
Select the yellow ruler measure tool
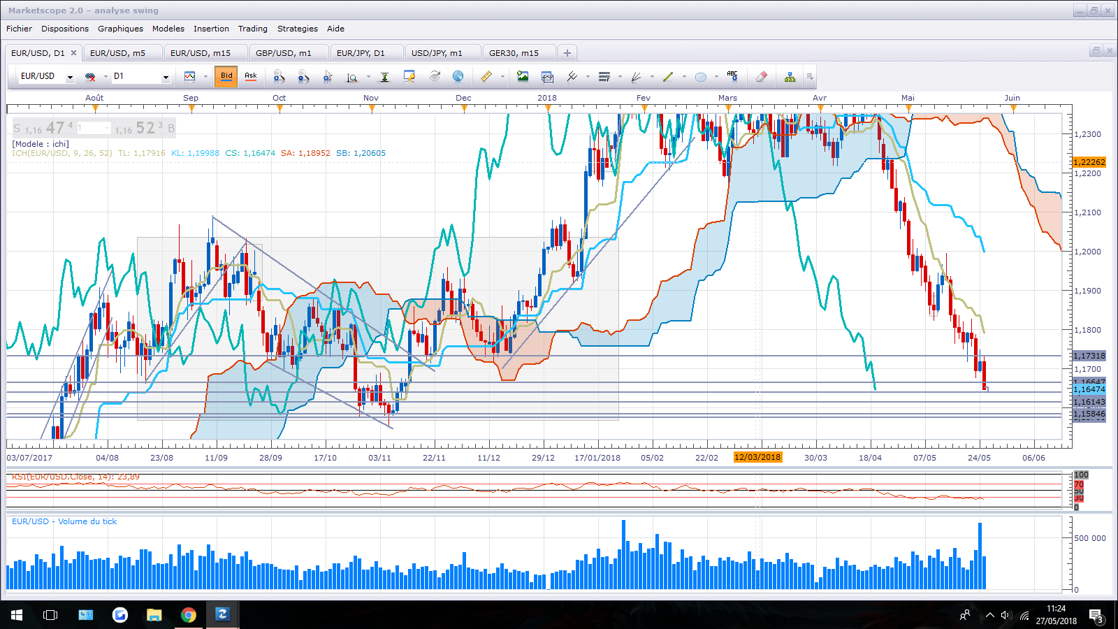[x=486, y=77]
